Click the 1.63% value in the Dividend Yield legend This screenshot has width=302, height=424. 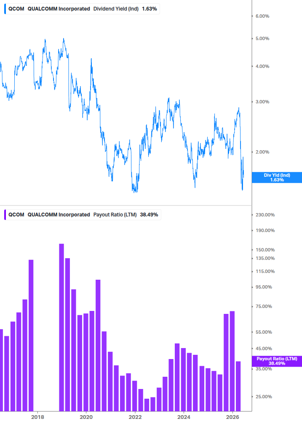[149, 9]
